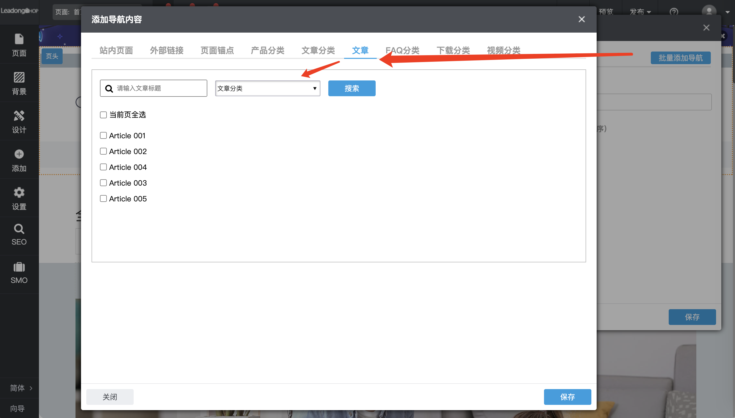
Task: Click the 添加 plus icon in sidebar
Action: tap(19, 154)
